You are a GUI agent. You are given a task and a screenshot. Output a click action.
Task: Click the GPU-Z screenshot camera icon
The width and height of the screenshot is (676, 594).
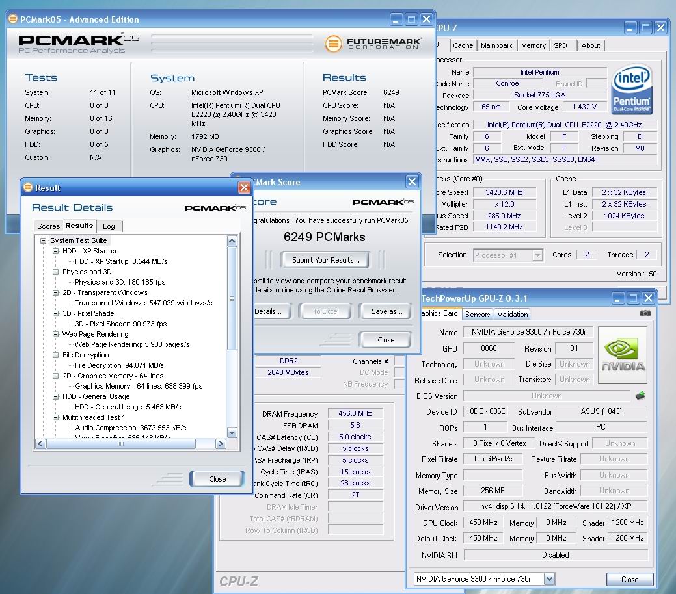(x=645, y=313)
